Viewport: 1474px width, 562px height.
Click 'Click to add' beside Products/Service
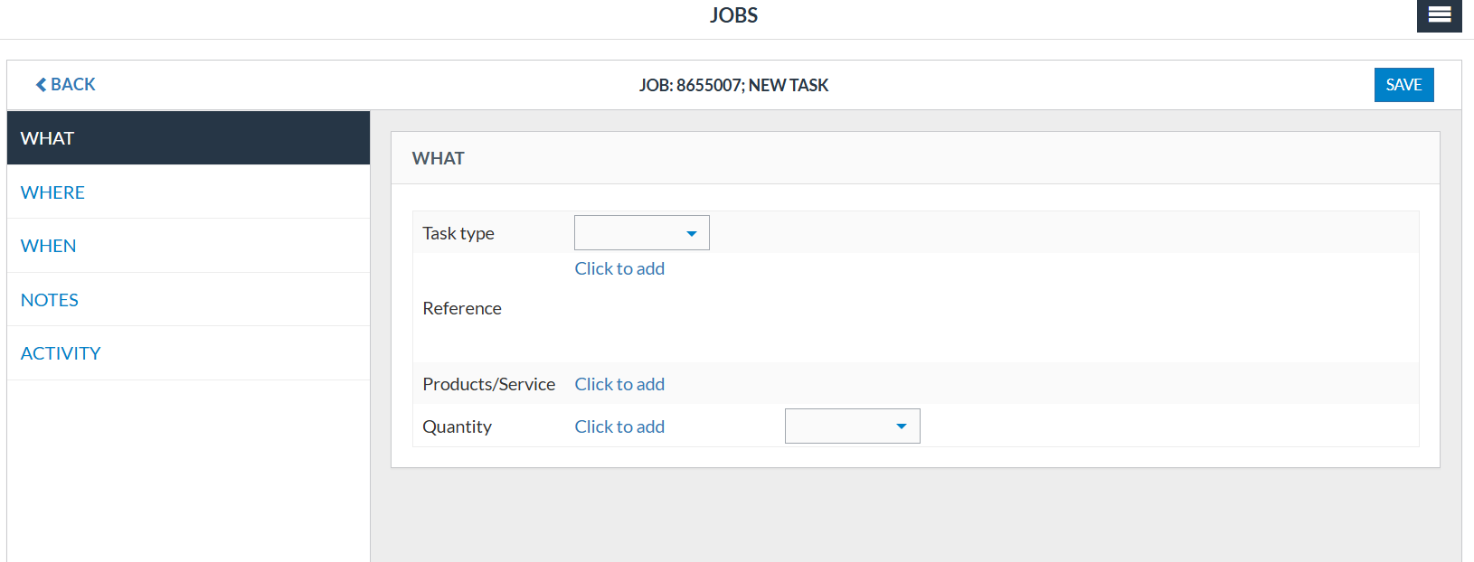619,384
